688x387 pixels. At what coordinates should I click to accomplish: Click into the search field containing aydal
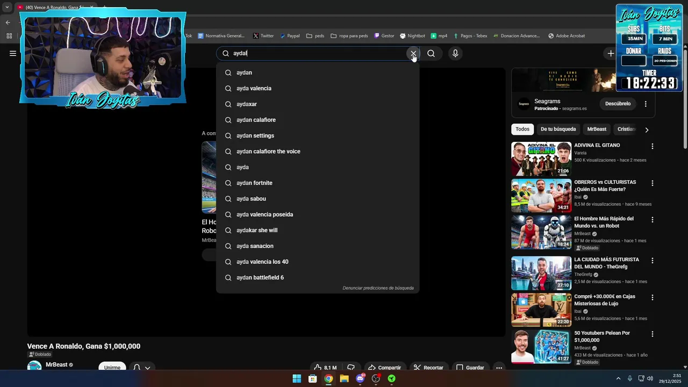[x=317, y=53]
